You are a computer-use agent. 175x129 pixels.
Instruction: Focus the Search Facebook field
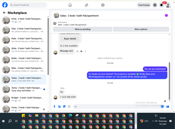pyautogui.click(x=28, y=5)
